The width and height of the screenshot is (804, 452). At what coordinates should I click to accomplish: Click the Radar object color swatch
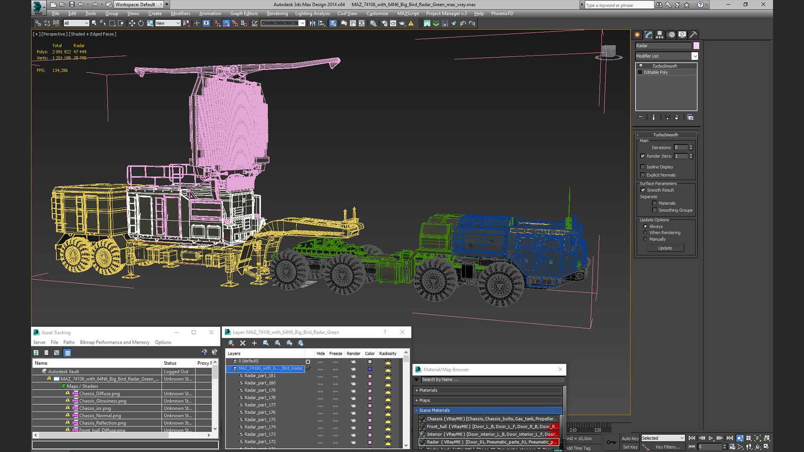pos(696,46)
